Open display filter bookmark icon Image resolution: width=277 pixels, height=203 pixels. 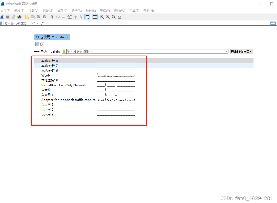point(2,23)
